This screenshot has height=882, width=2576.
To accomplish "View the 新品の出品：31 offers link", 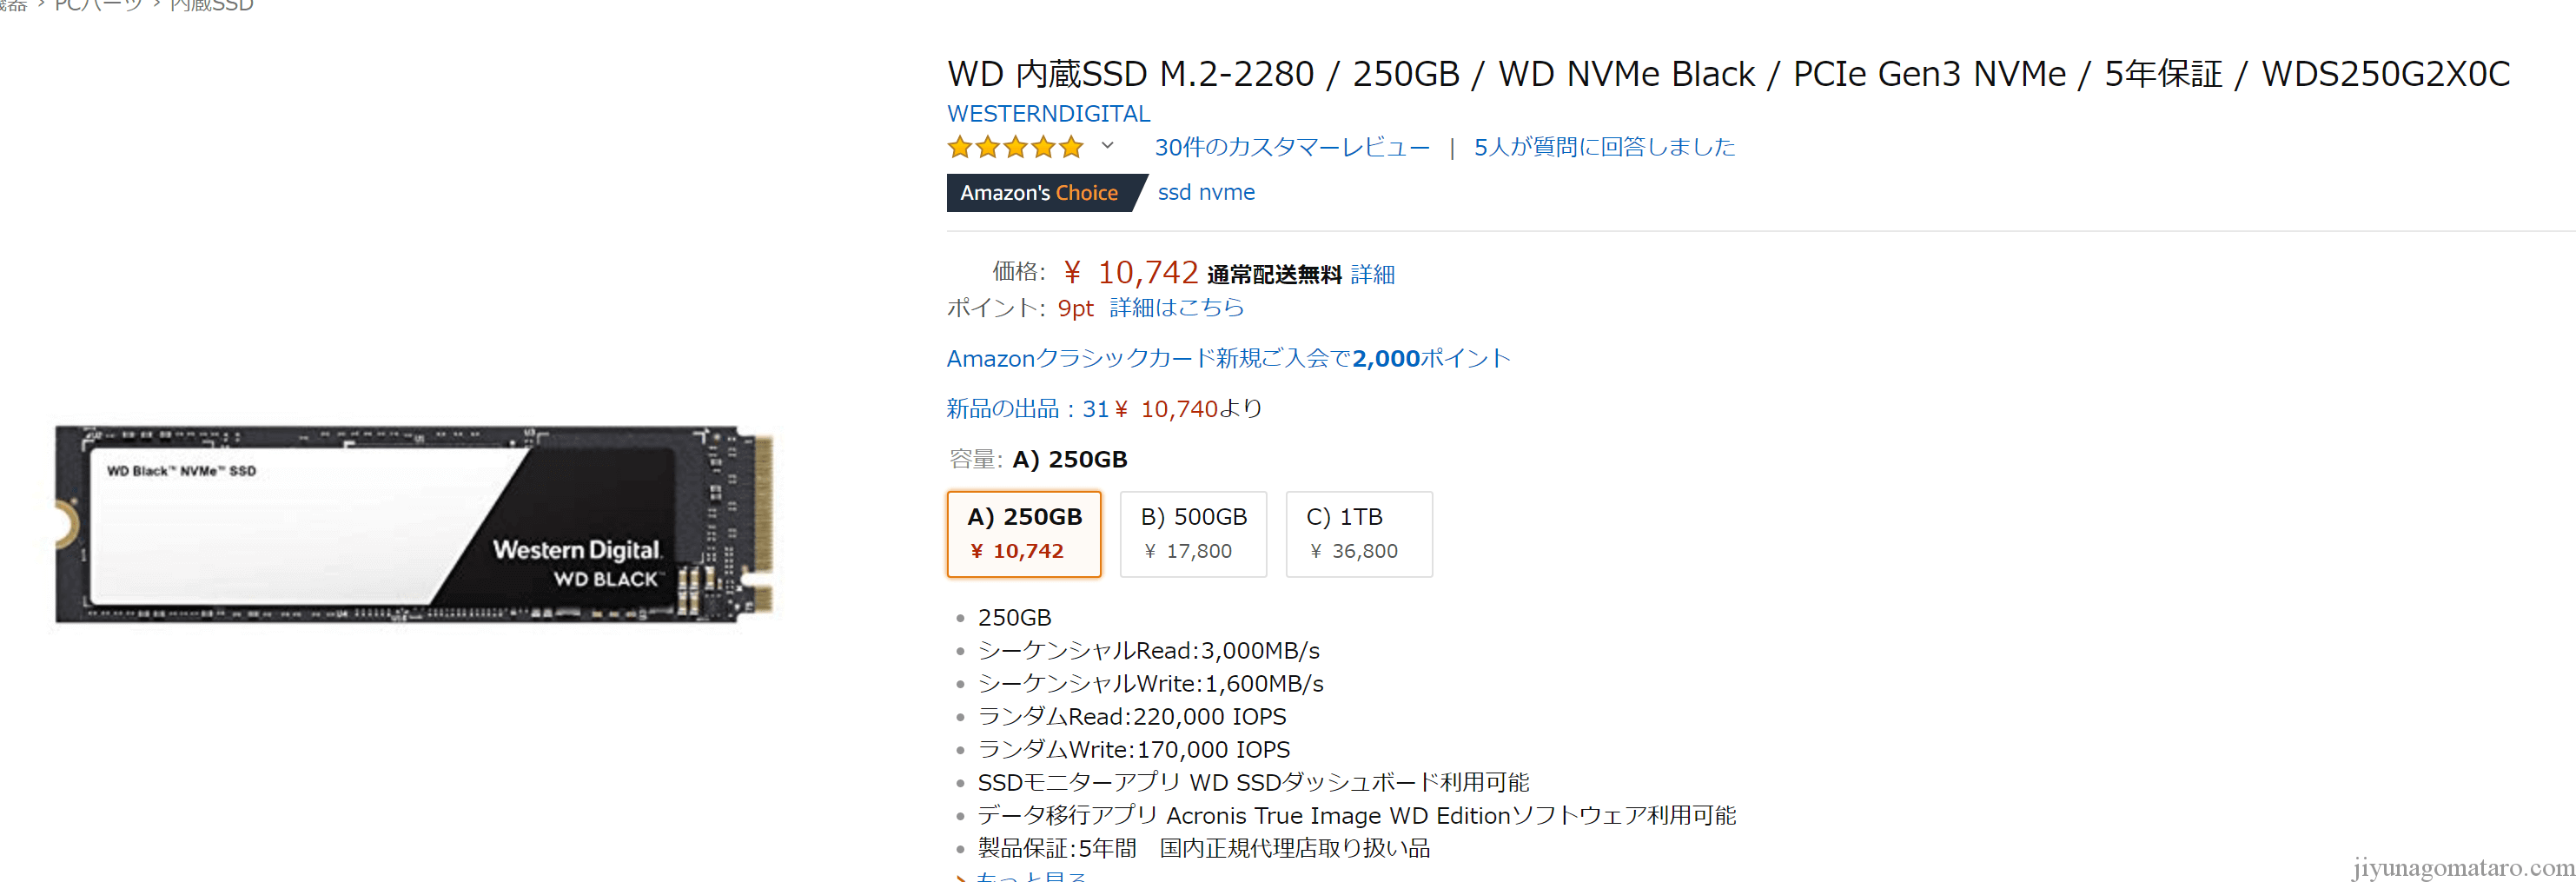I will point(1028,409).
